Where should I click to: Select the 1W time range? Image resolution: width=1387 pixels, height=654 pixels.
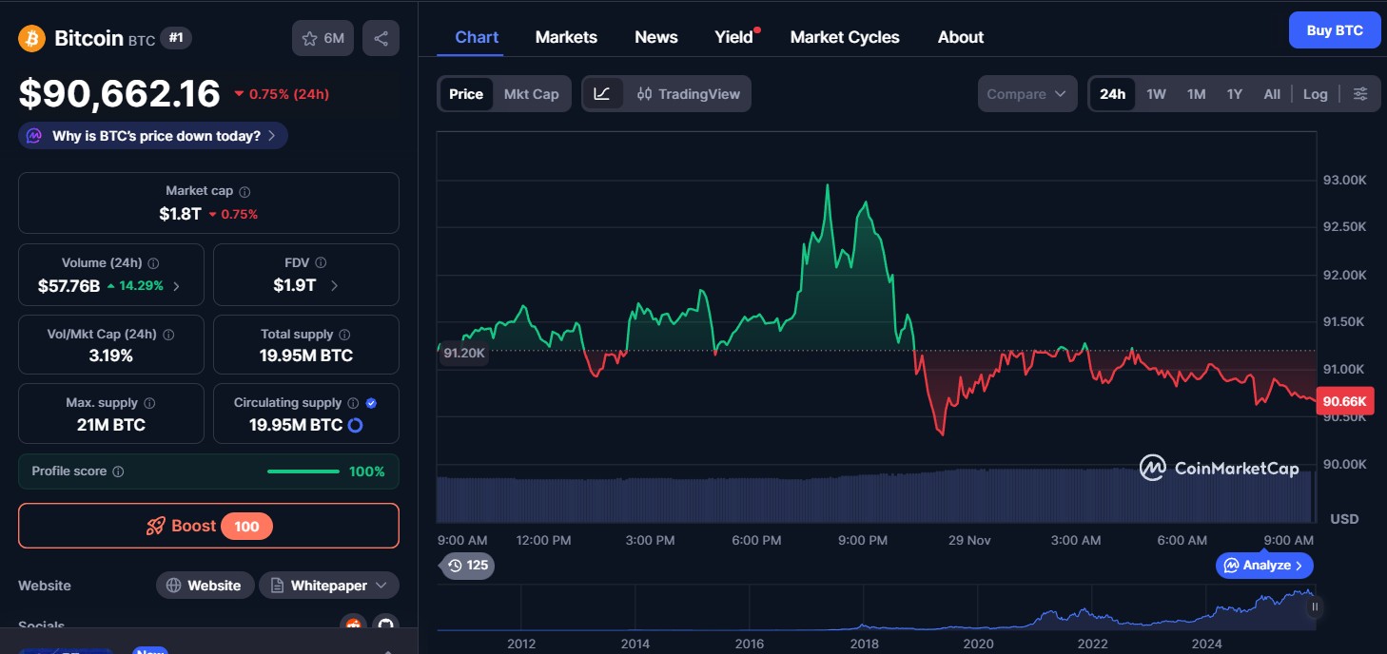(1156, 94)
